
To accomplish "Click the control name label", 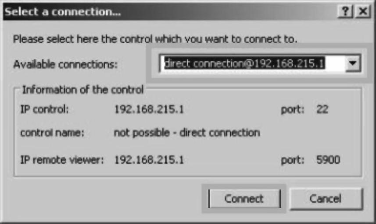I will [x=52, y=133].
